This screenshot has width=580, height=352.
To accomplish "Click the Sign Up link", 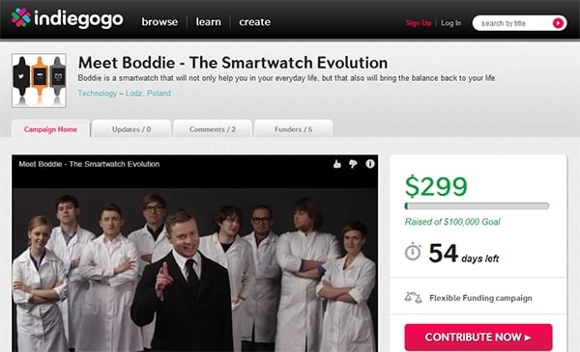I will (419, 23).
